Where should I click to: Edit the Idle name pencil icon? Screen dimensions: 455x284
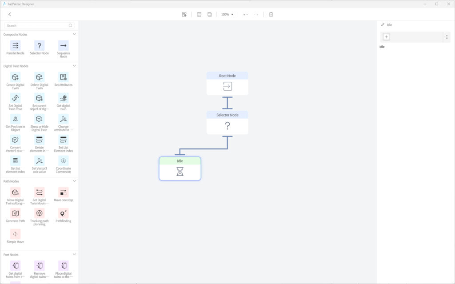pyautogui.click(x=383, y=25)
